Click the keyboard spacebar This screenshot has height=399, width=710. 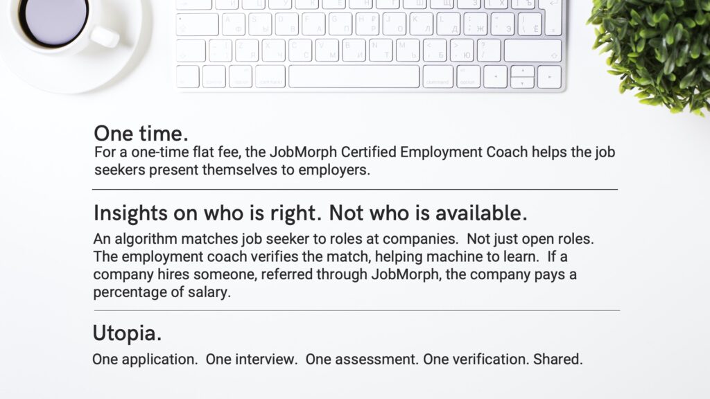(354, 76)
